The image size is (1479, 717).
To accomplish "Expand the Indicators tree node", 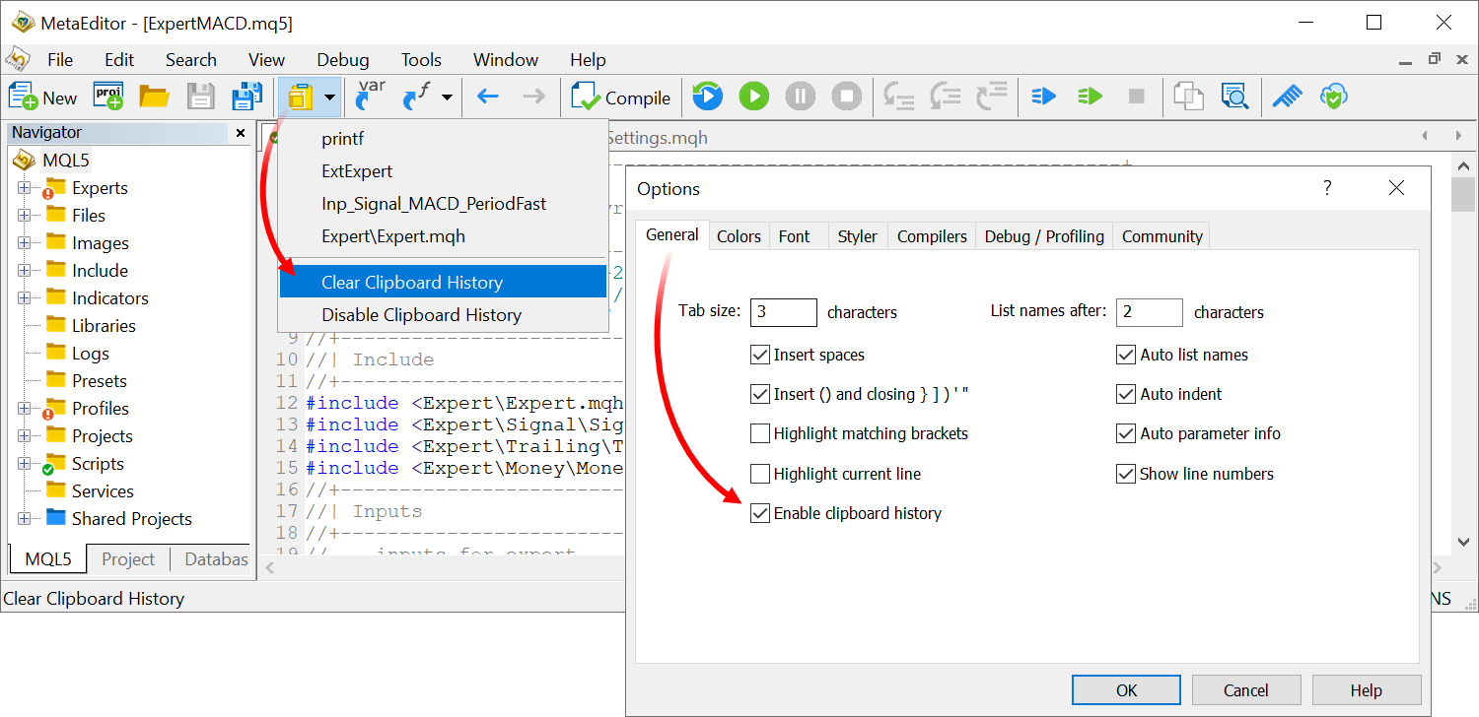I will [24, 298].
